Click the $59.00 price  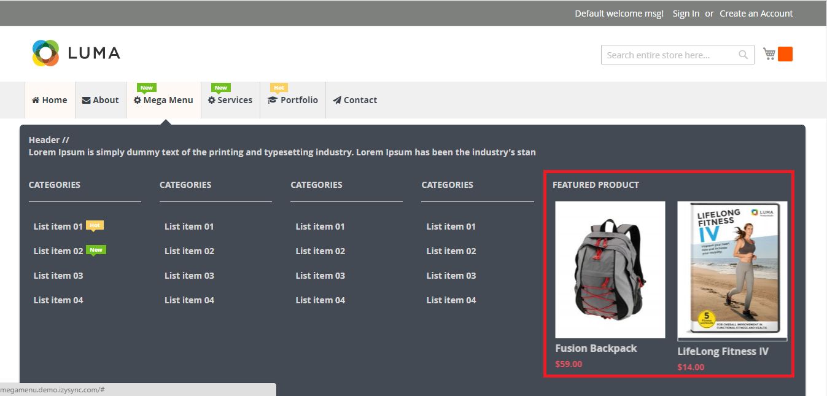tap(569, 364)
